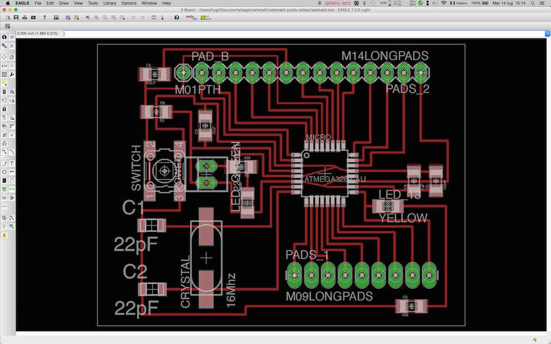Open the Library menu
This screenshot has width=551, height=344.
click(x=110, y=3)
